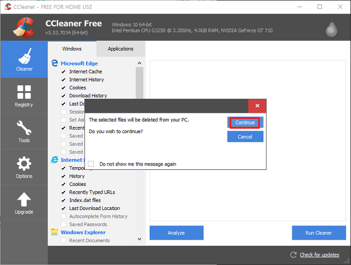The image size is (351, 265).
Task: Toggle Internet Explorer History checkbox
Action: pos(64,176)
